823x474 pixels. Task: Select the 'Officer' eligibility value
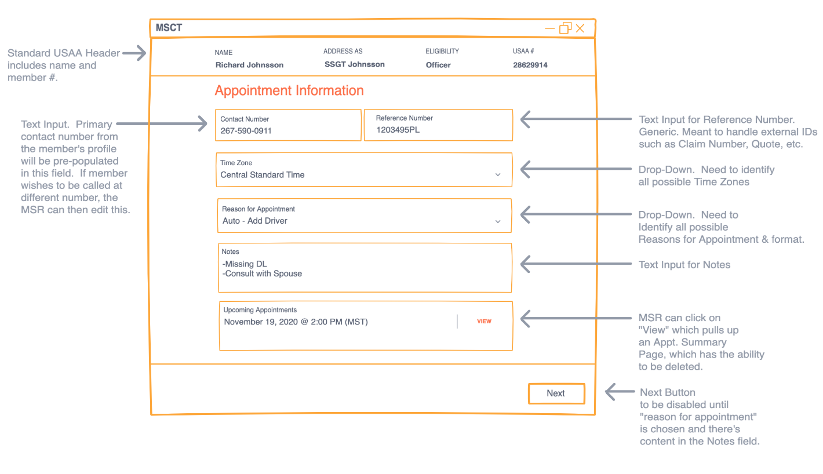(438, 65)
